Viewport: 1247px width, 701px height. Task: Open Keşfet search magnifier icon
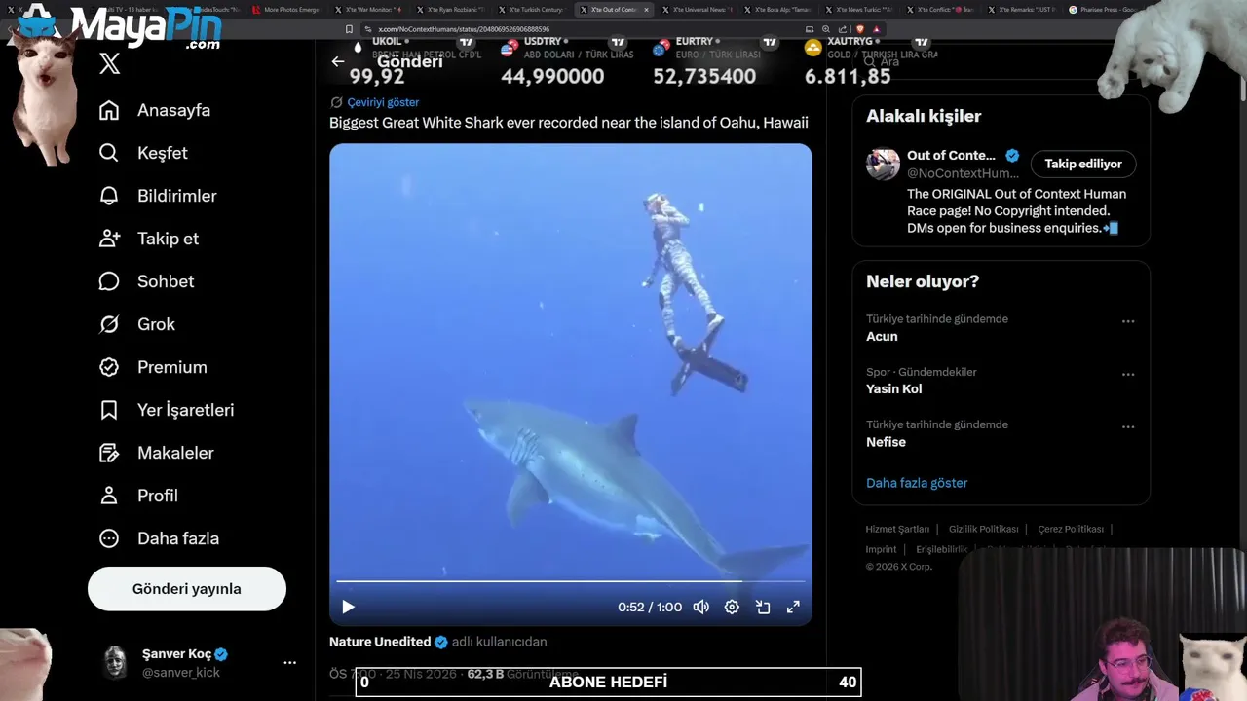(109, 153)
